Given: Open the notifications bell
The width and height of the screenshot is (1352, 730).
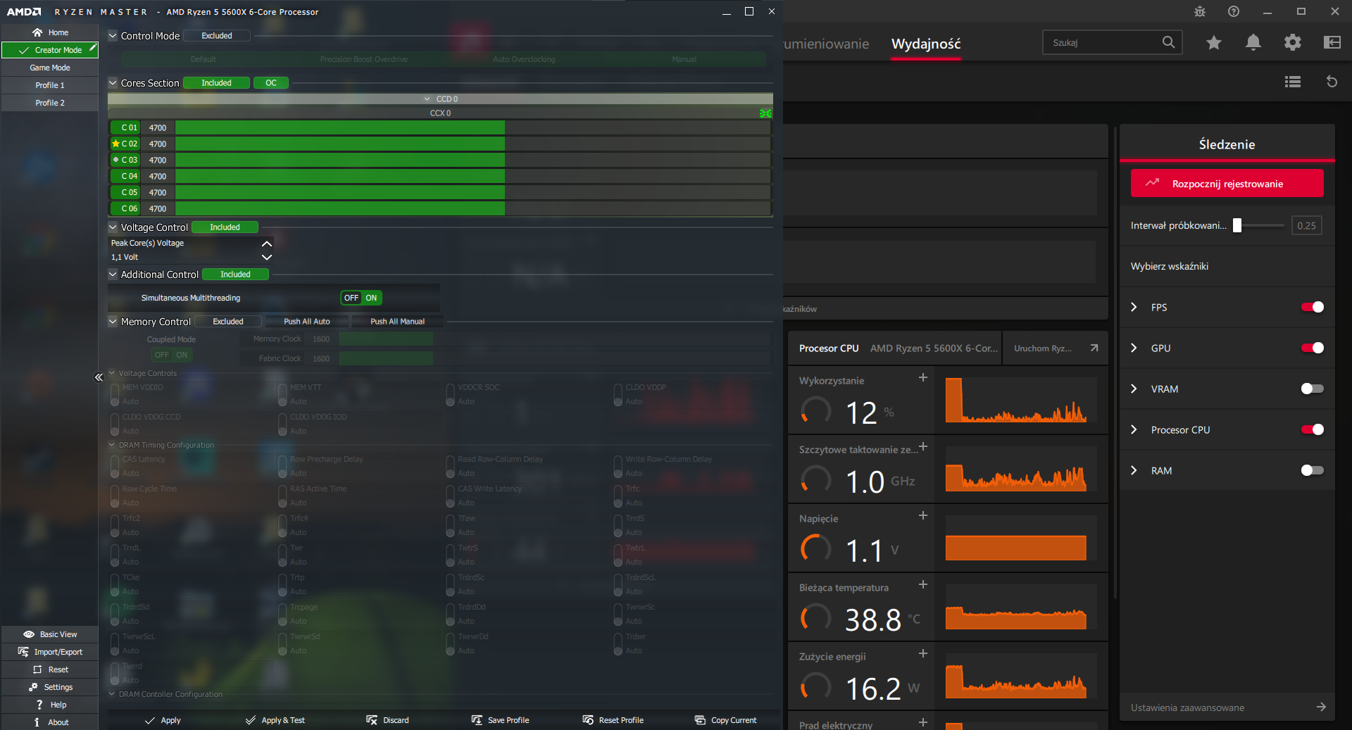Looking at the screenshot, I should coord(1253,43).
